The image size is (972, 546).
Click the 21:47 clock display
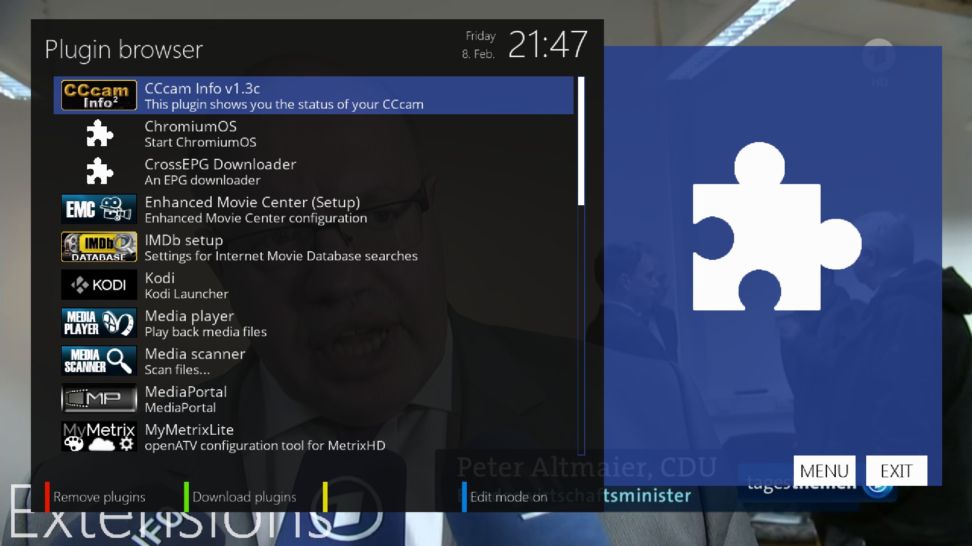pyautogui.click(x=548, y=44)
